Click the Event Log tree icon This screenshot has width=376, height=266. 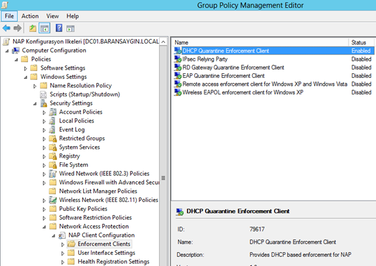52,129
